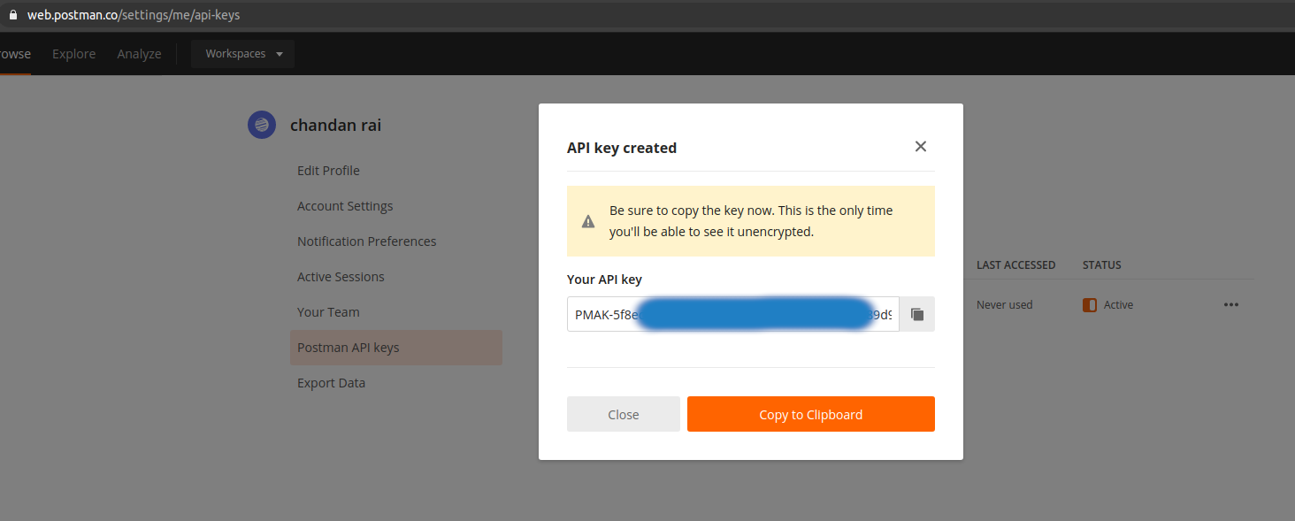Click the LAST ACCESSED column header
This screenshot has height=521, width=1295.
pos(1016,265)
